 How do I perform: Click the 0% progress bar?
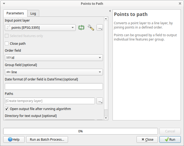pyautogui.click(x=80, y=131)
